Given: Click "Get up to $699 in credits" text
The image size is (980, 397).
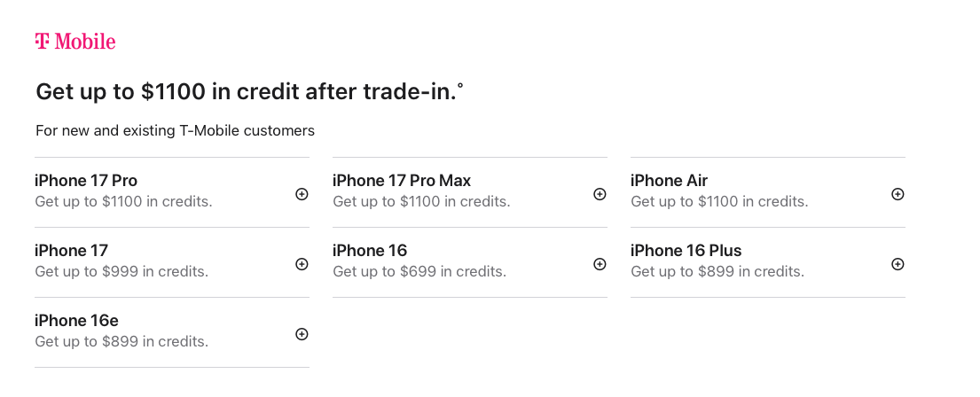Looking at the screenshot, I should click(419, 271).
